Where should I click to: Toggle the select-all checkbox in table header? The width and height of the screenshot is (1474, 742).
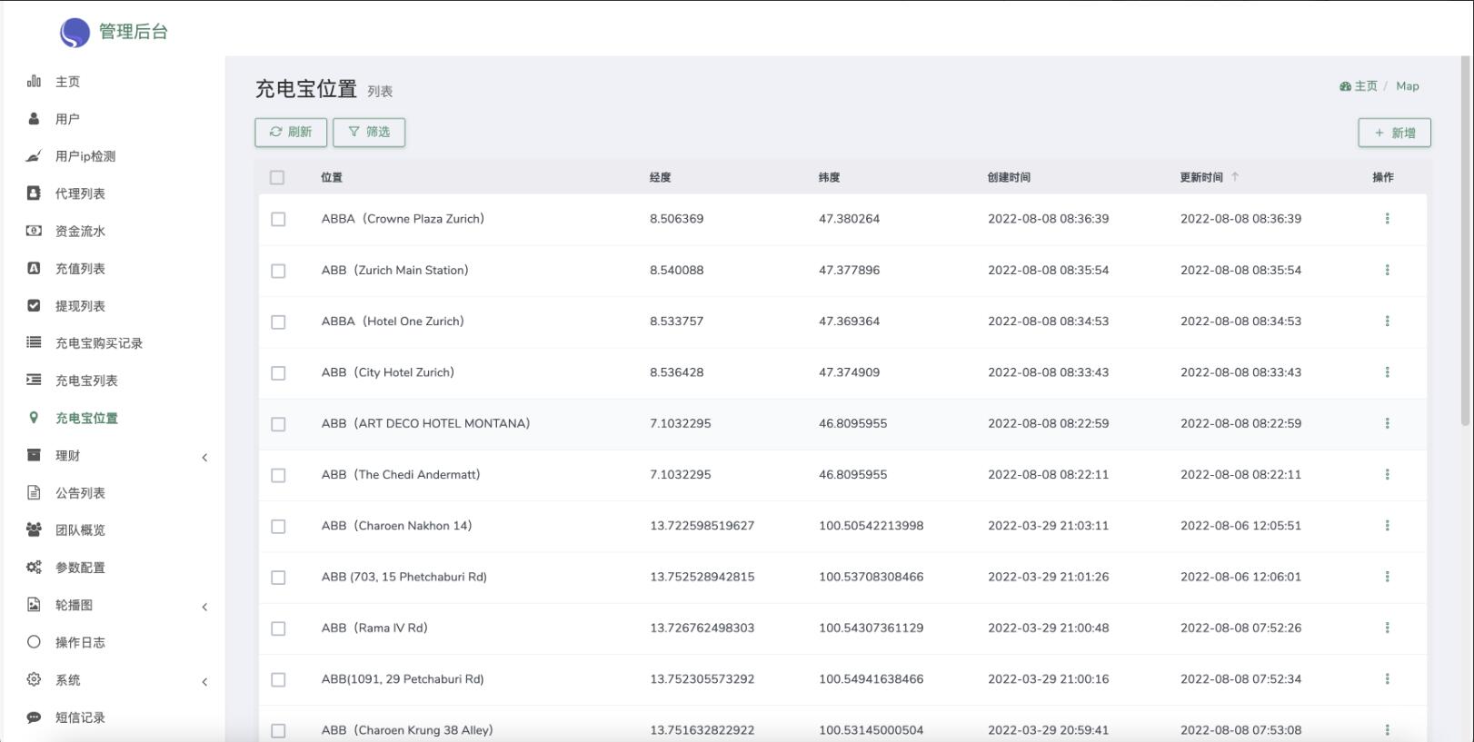[277, 178]
